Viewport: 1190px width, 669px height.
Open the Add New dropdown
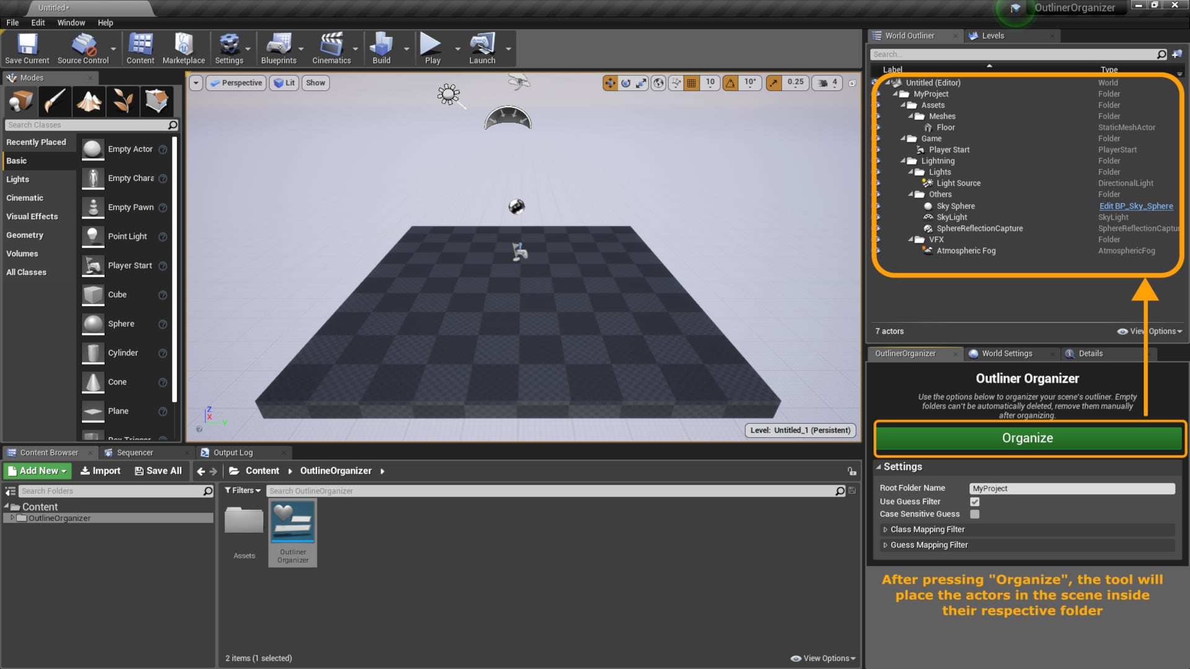pos(38,471)
